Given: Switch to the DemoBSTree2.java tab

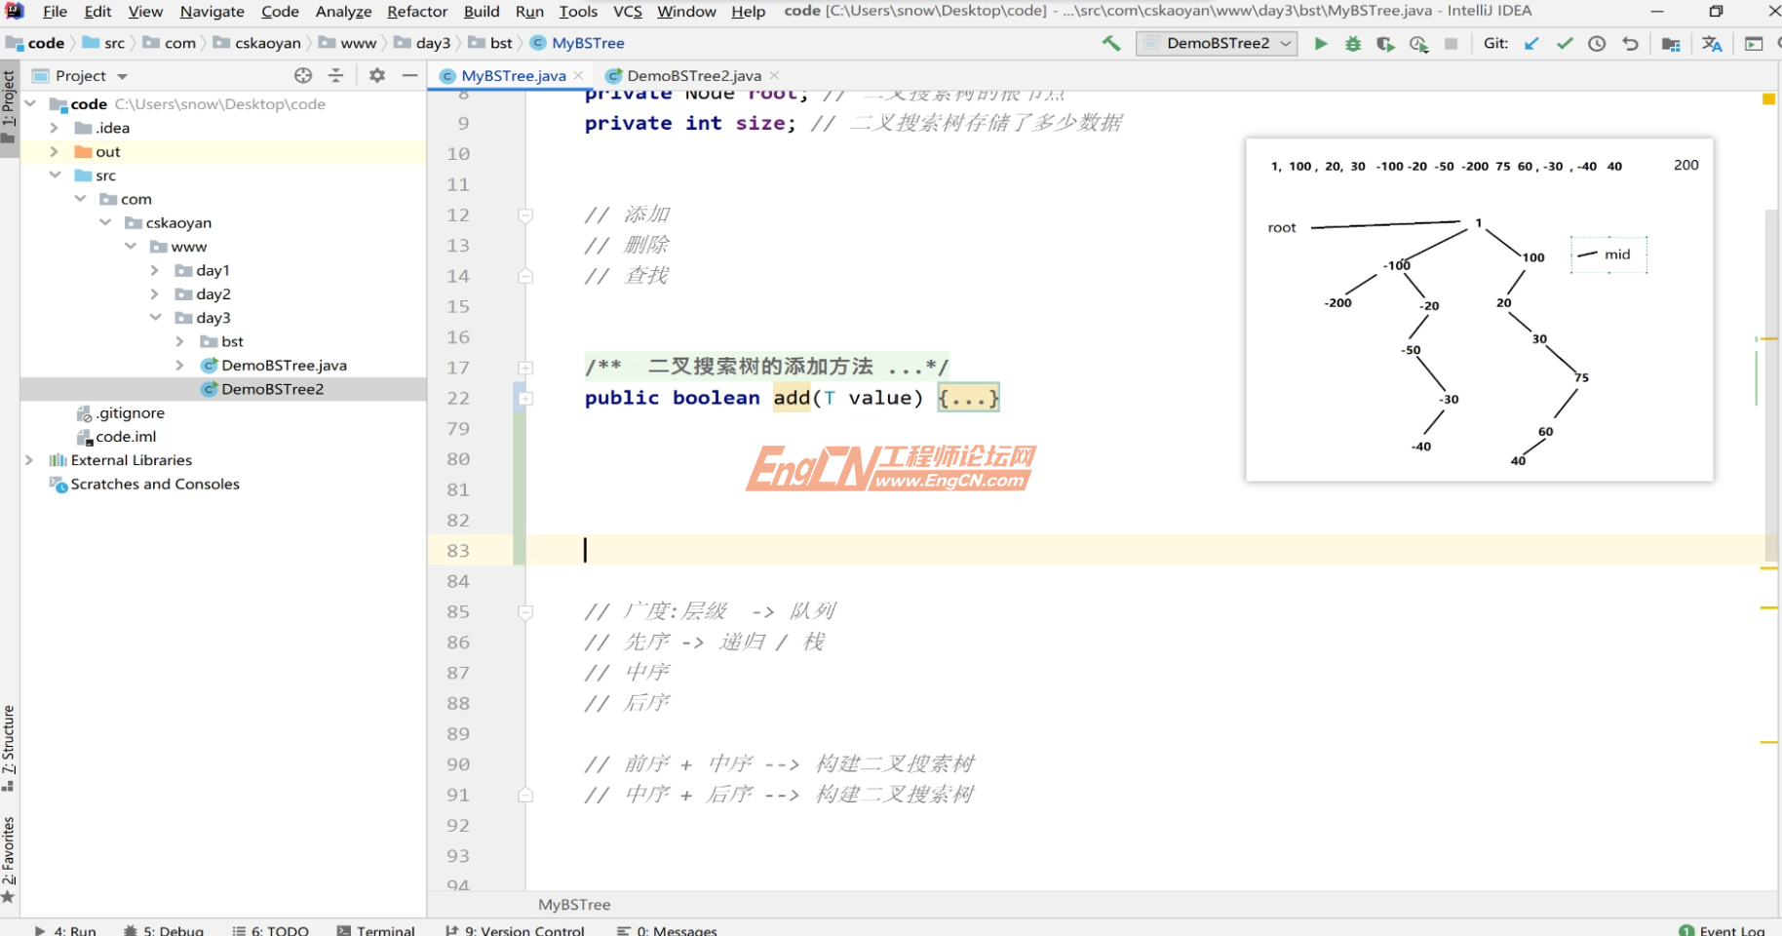Looking at the screenshot, I should pos(692,75).
